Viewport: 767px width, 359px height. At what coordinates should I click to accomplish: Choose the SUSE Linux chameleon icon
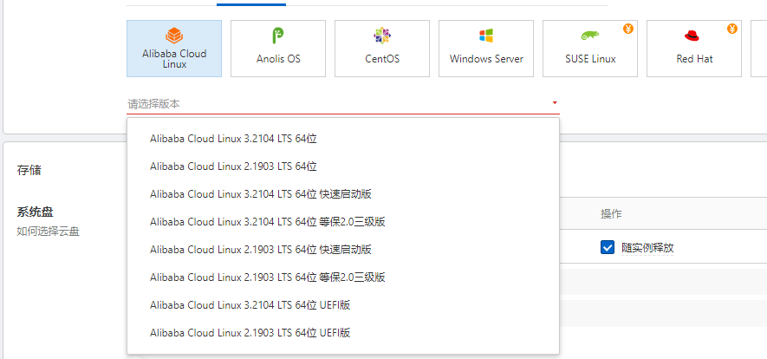590,36
